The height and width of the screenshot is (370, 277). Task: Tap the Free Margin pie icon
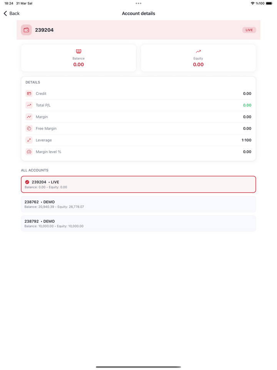point(29,128)
